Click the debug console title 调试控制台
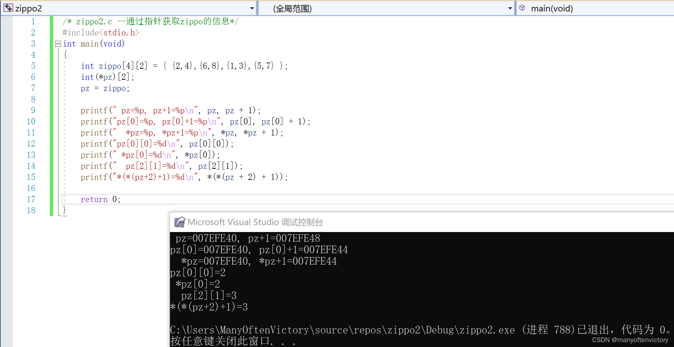 coord(302,222)
